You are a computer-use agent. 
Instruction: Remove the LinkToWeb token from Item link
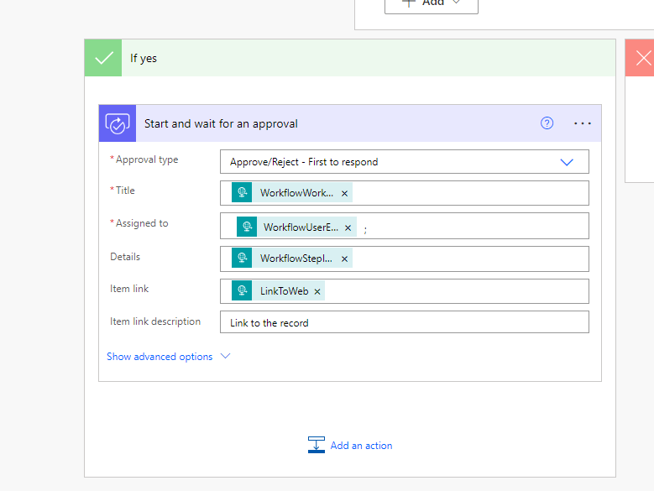(317, 291)
